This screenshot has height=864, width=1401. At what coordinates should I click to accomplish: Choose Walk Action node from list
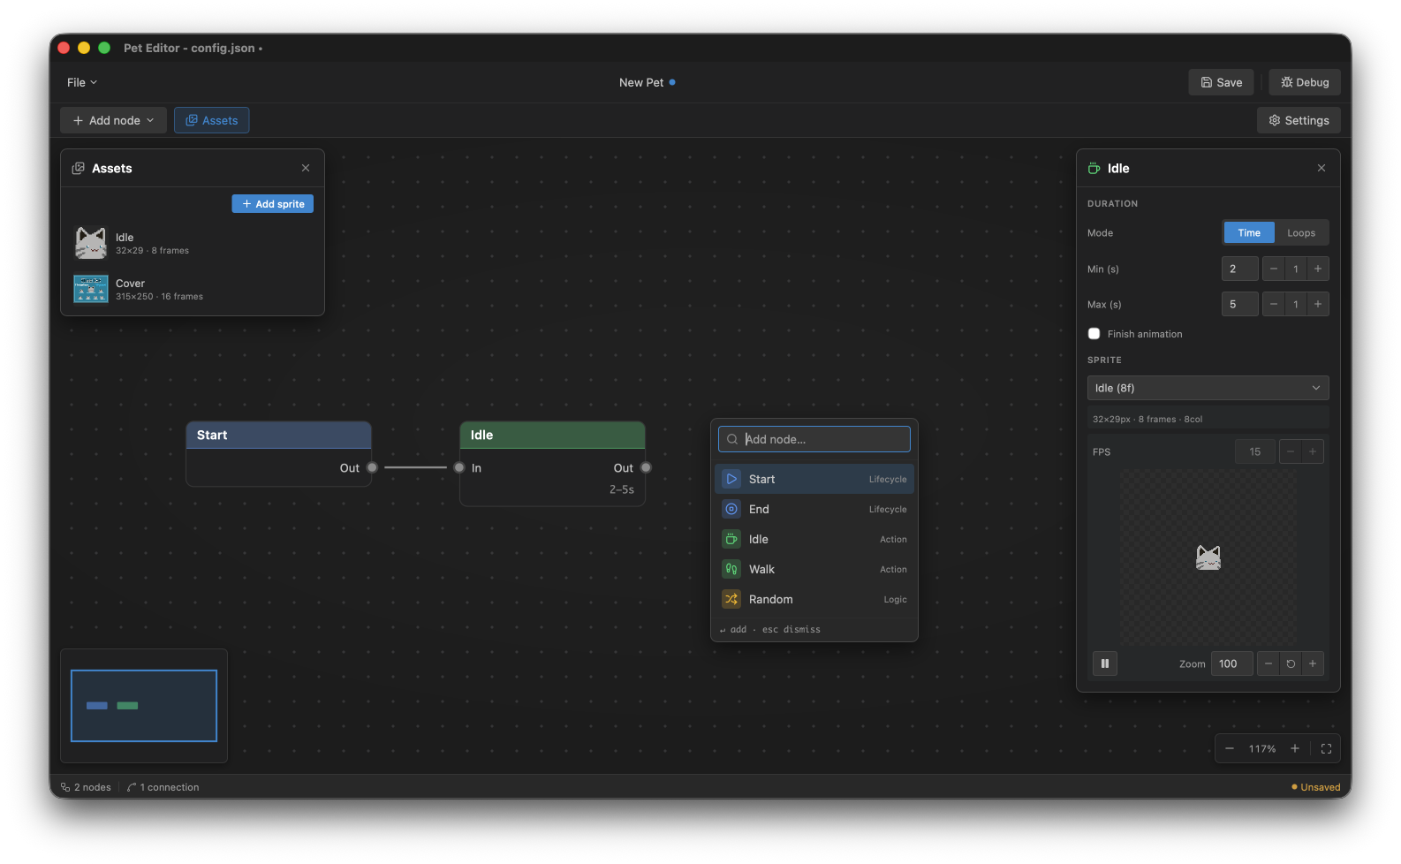coord(814,569)
